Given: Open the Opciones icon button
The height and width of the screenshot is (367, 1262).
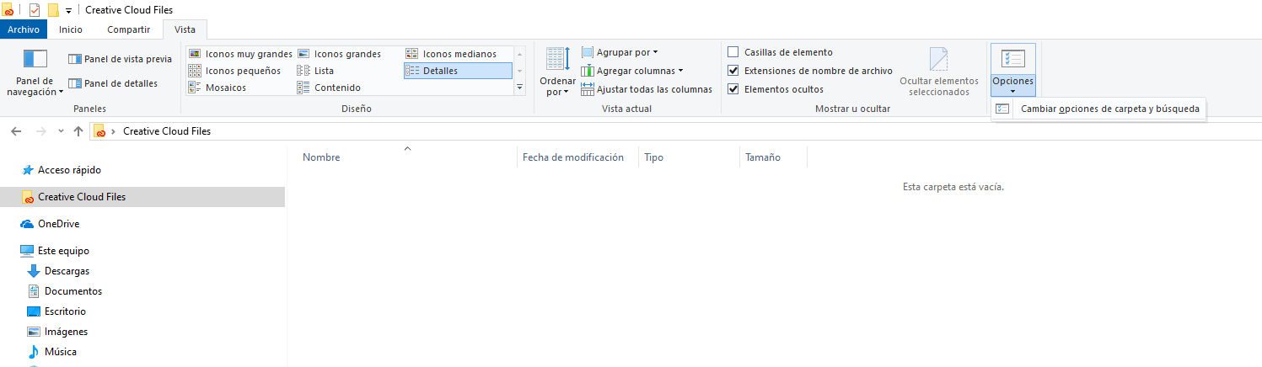Looking at the screenshot, I should coord(1012,59).
